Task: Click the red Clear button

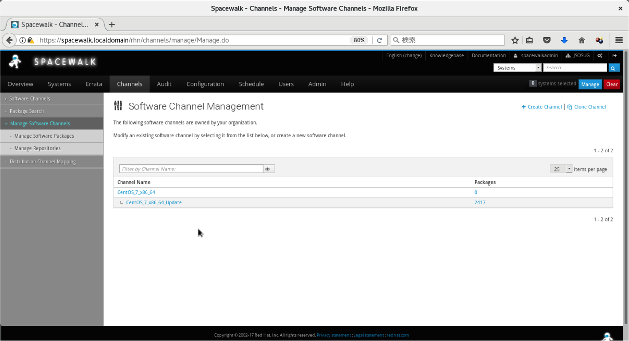Action: [x=612, y=84]
